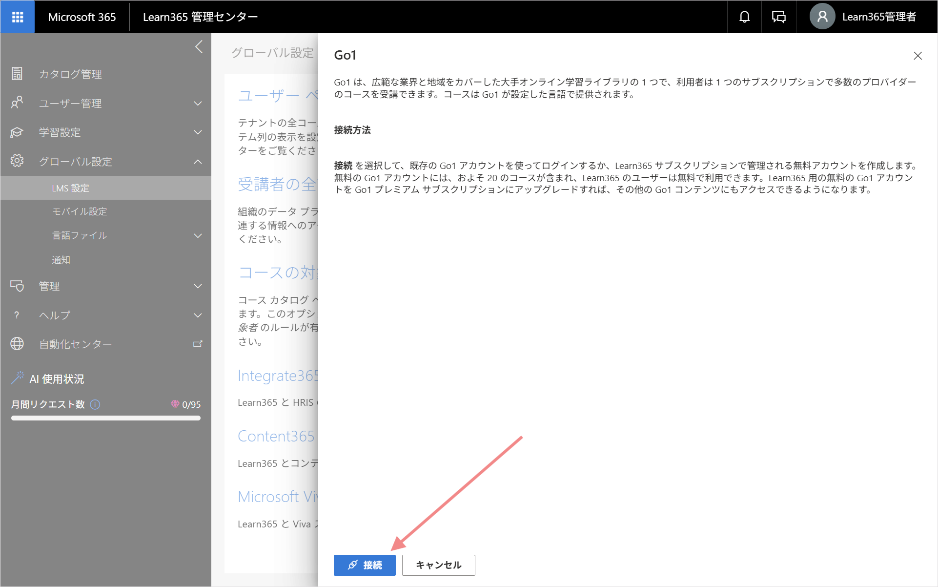Click the 0/95 request count
The width and height of the screenshot is (938, 587).
(191, 404)
